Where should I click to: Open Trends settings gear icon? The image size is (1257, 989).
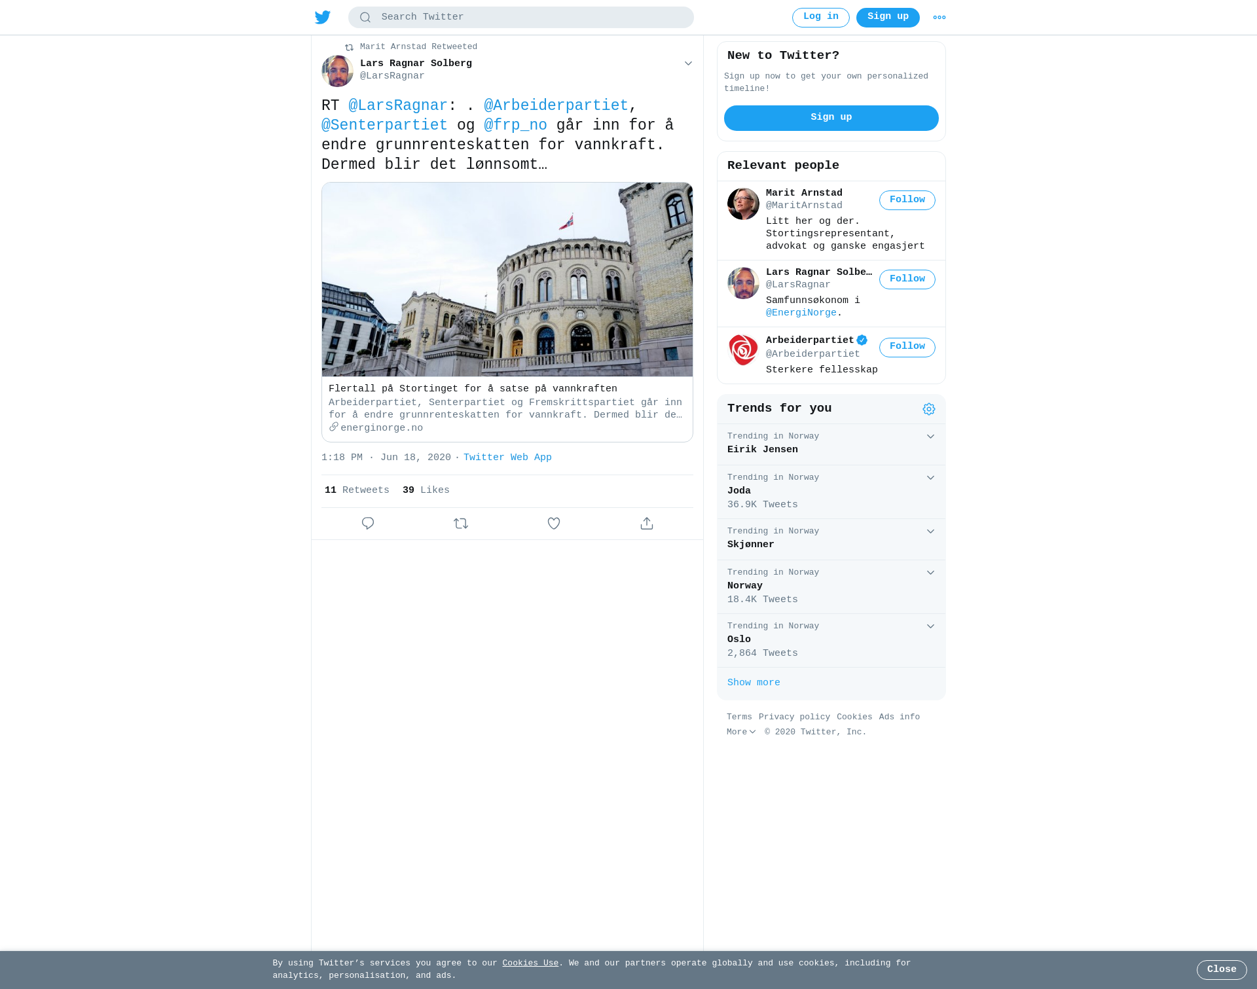(x=929, y=409)
